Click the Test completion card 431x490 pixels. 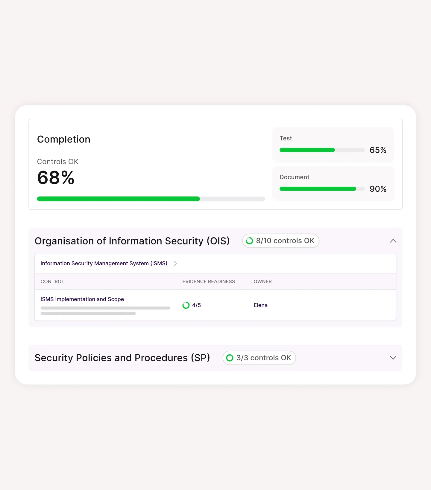click(333, 145)
